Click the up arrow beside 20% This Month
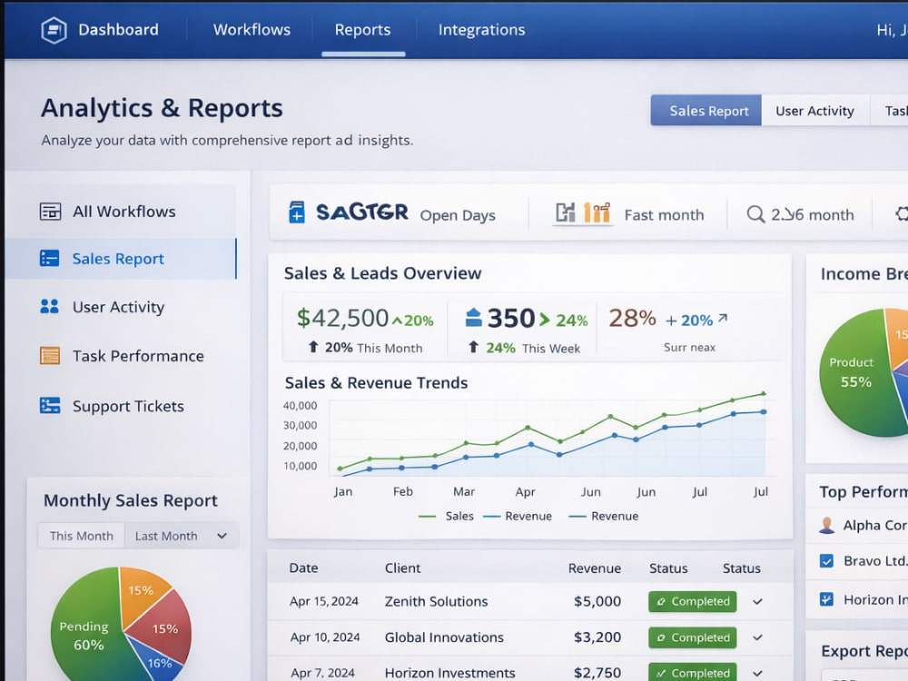Screen dimensions: 908x681 [313, 347]
